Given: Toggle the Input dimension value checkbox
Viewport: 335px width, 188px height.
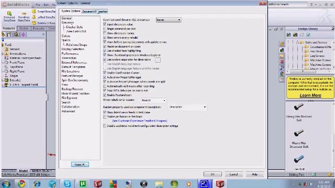Looking at the screenshot, I should point(105,25).
